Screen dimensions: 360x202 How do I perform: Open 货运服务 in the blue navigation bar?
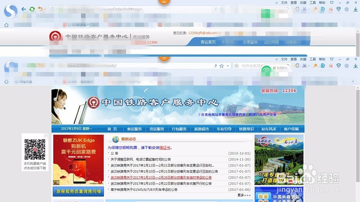pos(157,129)
